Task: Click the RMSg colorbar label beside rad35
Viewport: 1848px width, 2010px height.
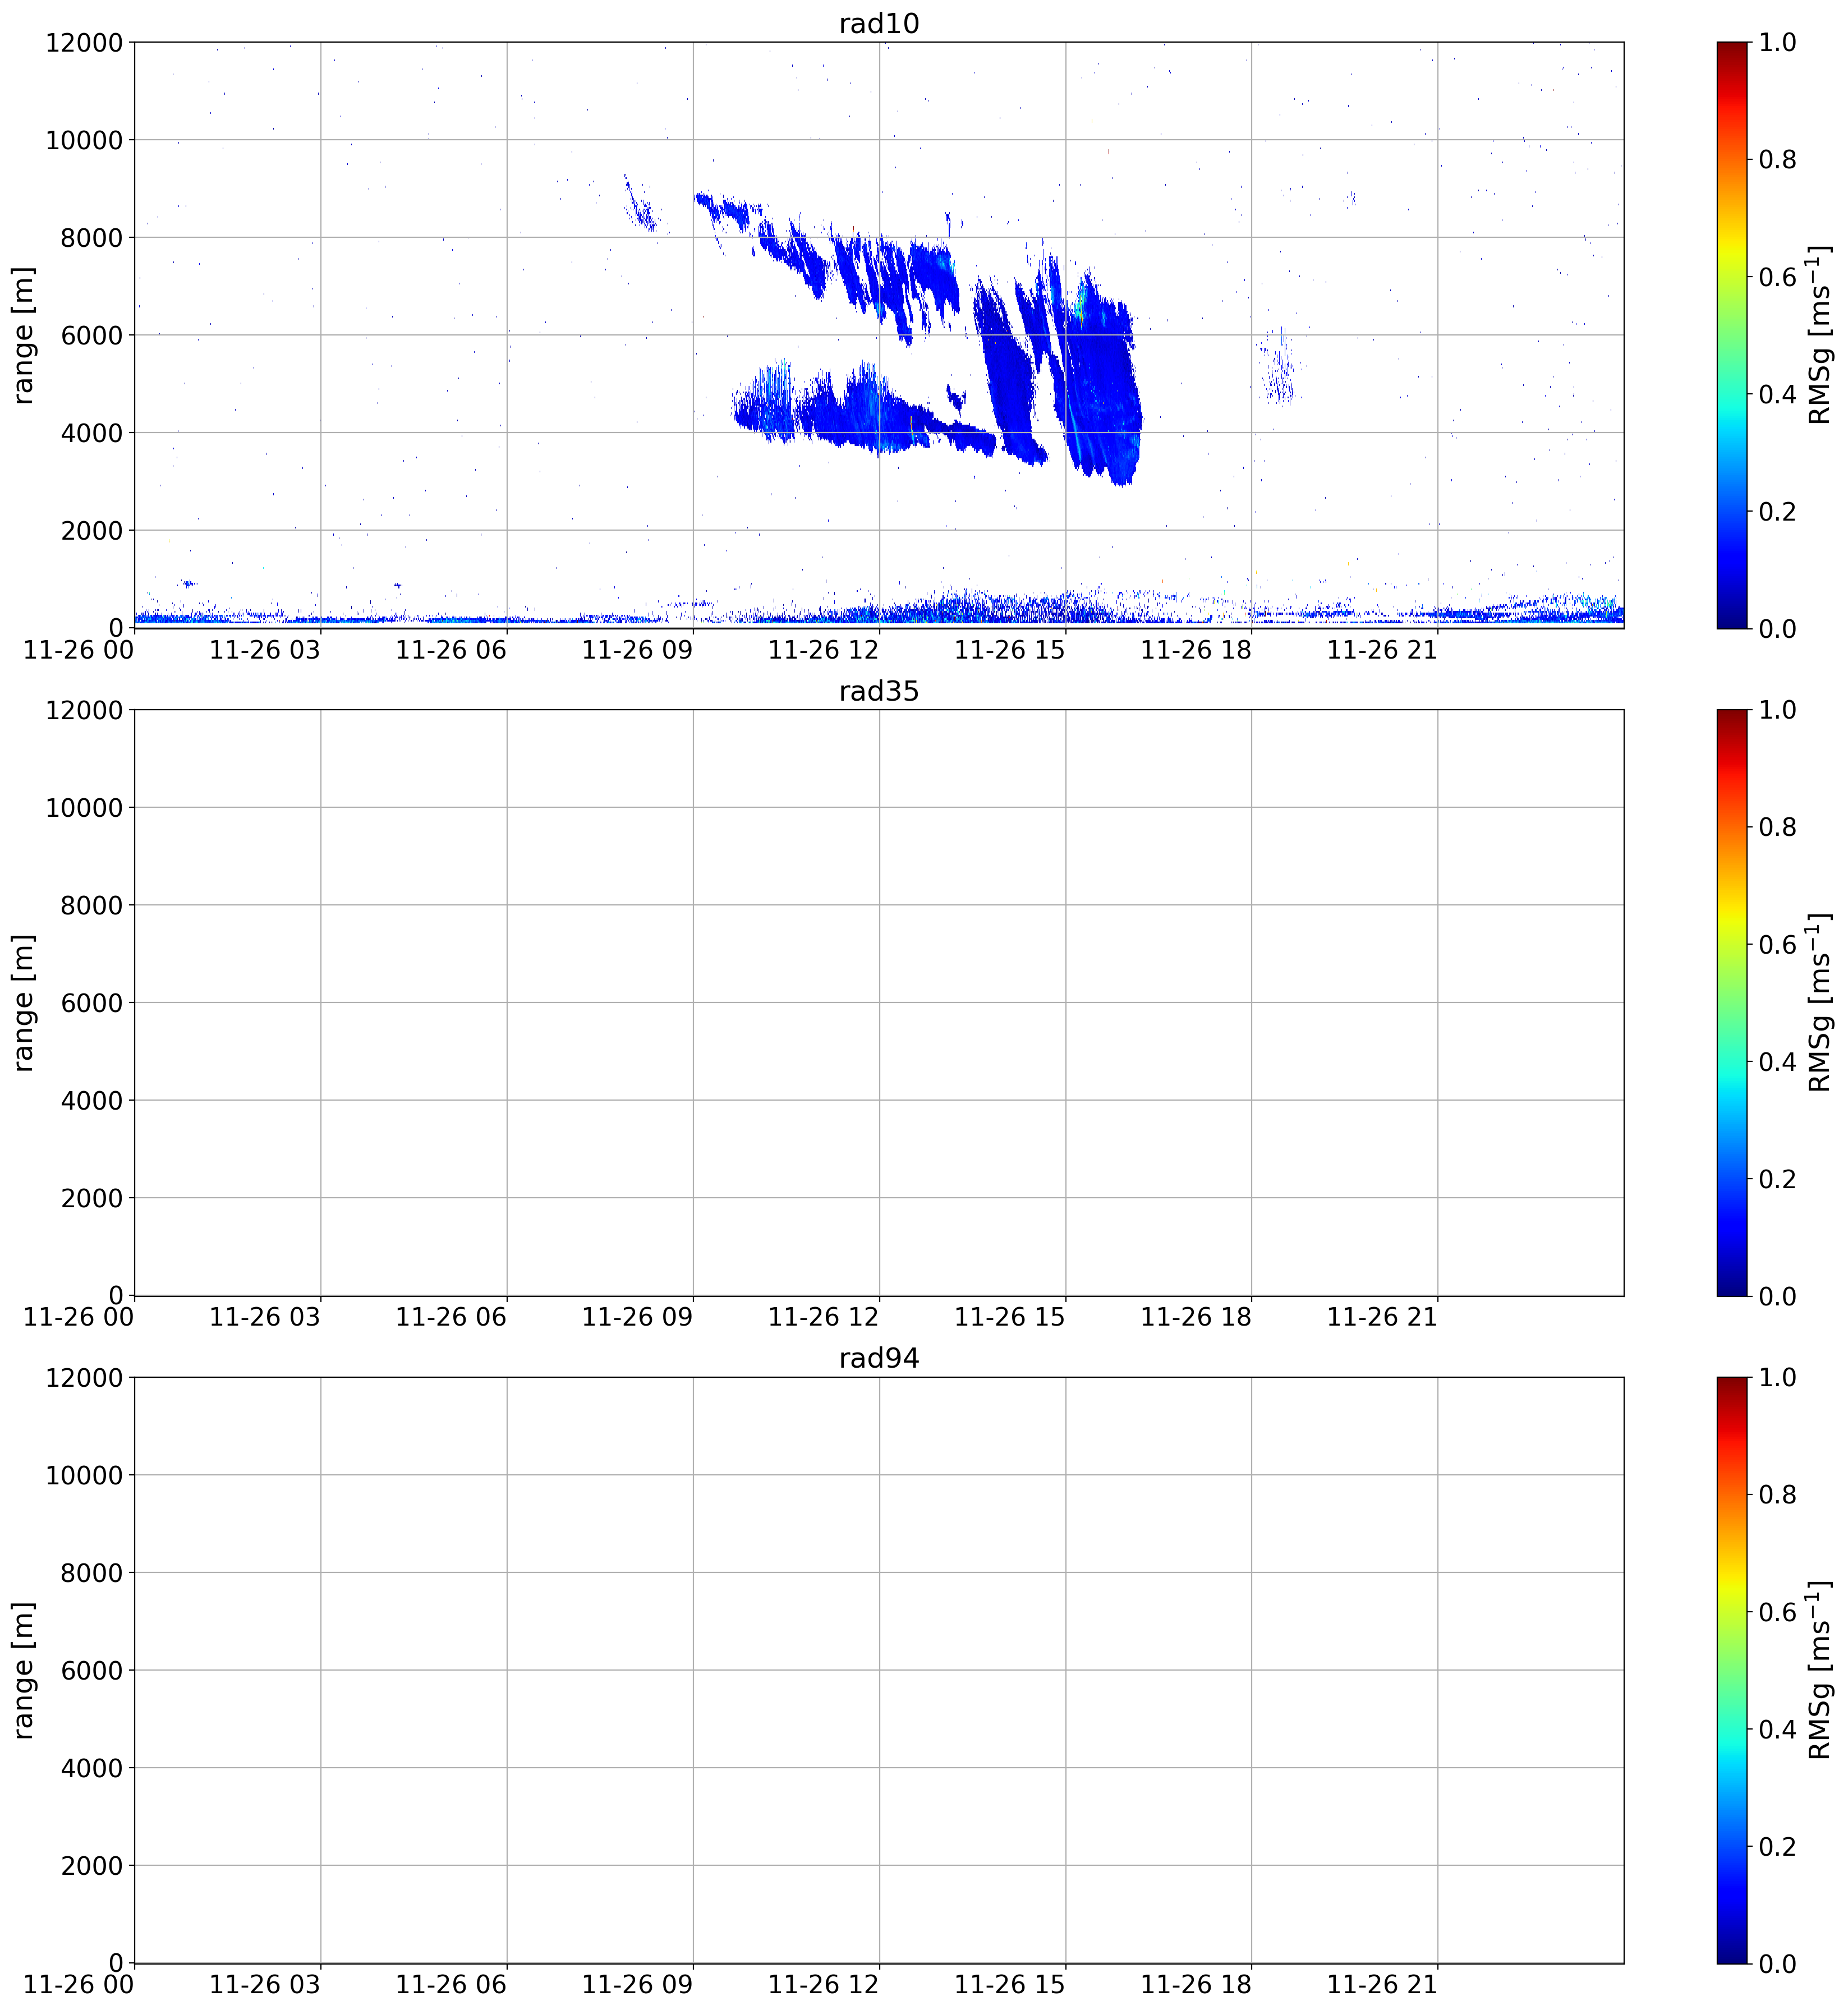Action: pyautogui.click(x=1820, y=1003)
